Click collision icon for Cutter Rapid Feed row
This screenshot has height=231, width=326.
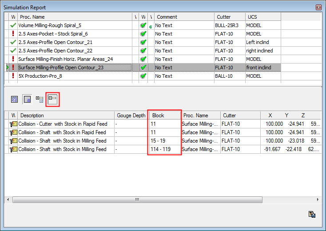pos(13,124)
